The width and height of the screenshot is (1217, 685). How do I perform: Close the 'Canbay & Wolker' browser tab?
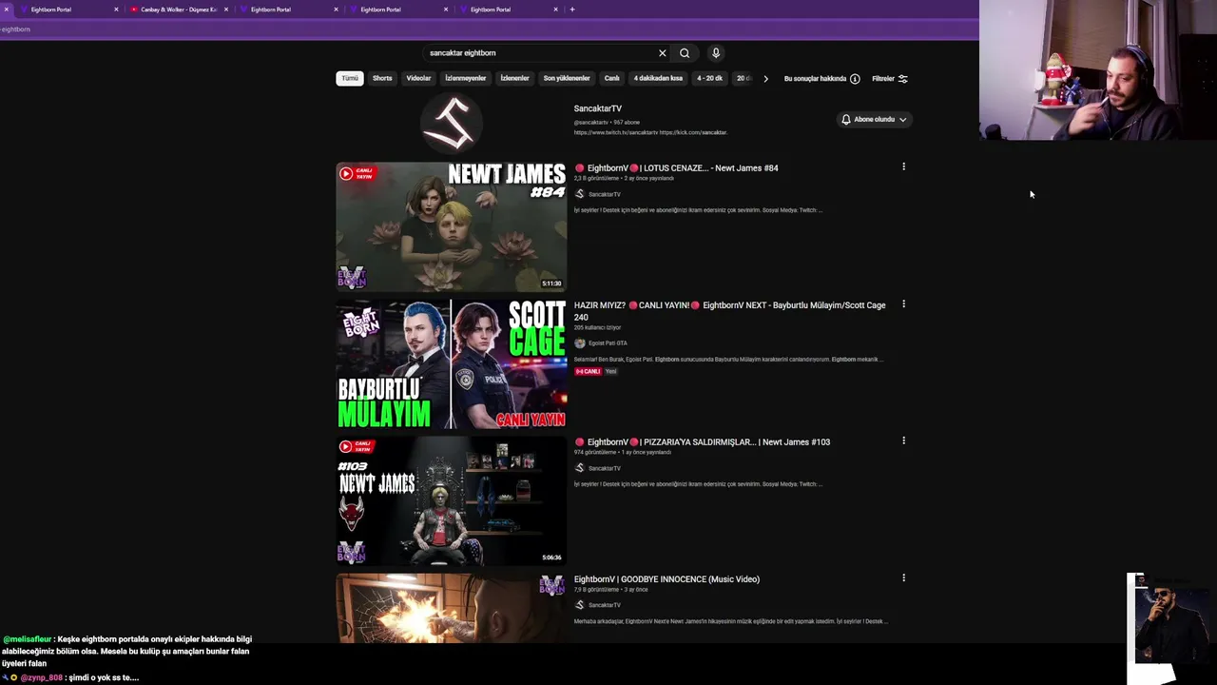click(226, 10)
